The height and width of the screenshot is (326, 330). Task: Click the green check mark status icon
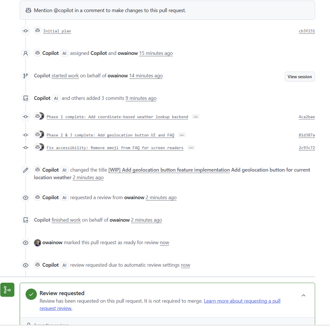click(31, 294)
